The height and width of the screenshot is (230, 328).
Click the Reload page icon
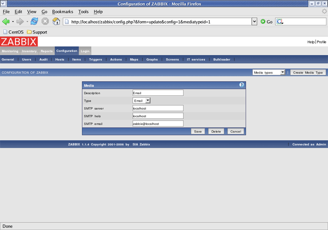[x=34, y=21]
